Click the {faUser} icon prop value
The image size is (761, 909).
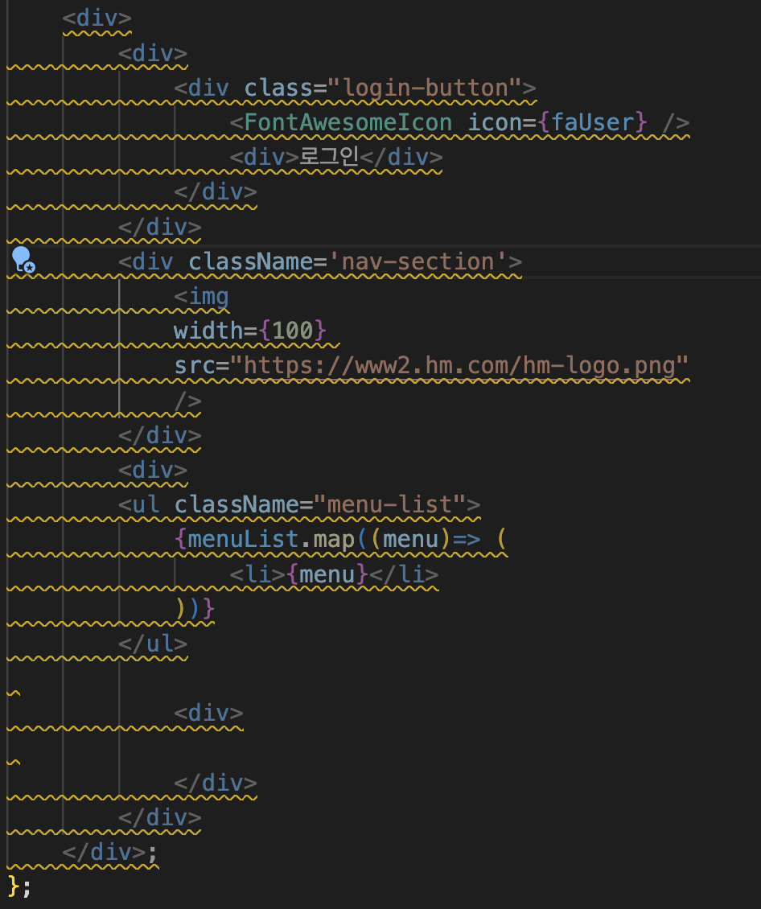592,123
